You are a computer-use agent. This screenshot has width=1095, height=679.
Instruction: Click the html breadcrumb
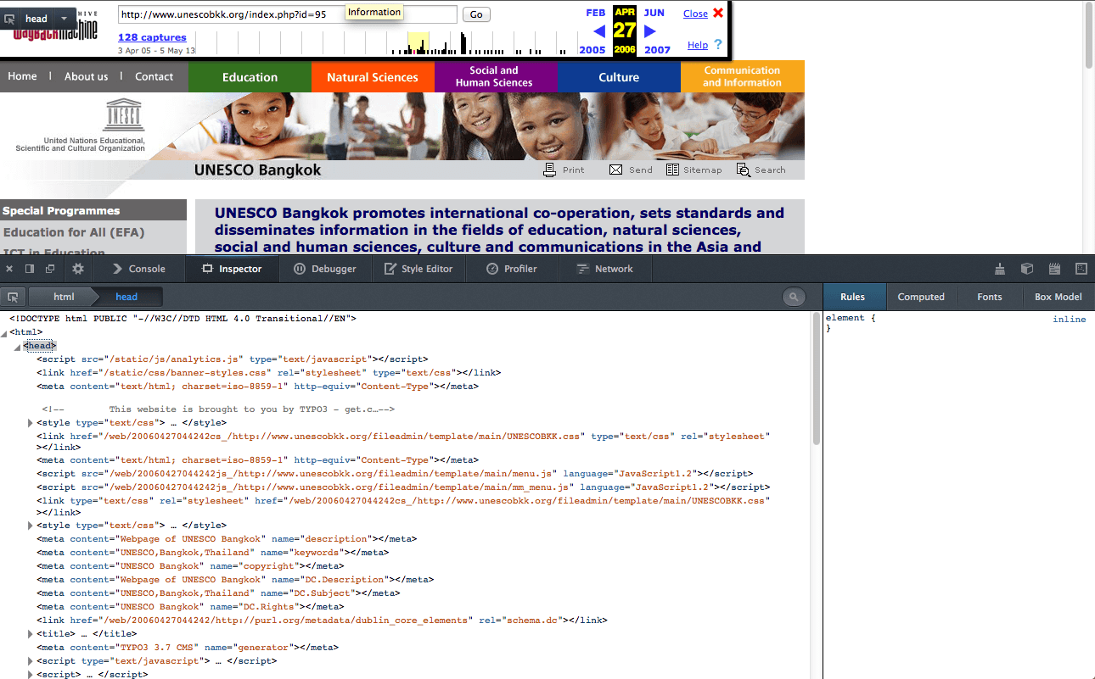point(64,297)
